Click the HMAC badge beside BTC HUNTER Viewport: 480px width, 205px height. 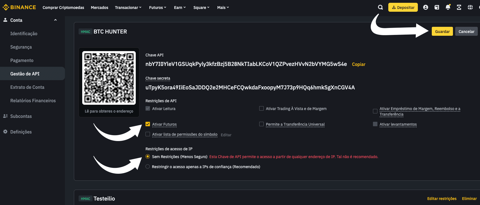pyautogui.click(x=86, y=32)
